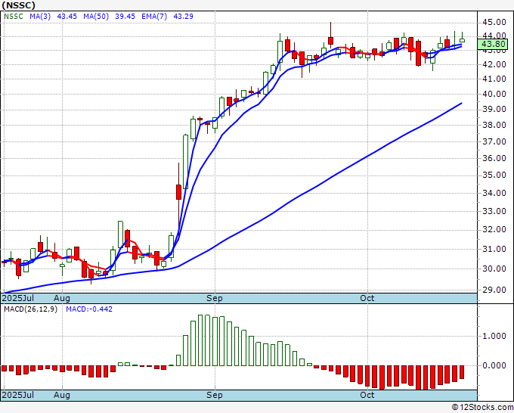The height and width of the screenshot is (413, 514).
Task: Click the Sep marker on MACD timeline
Action: (215, 395)
